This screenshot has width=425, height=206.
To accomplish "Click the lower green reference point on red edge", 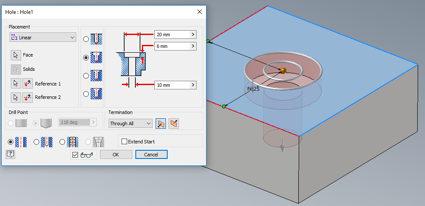I will coord(224,106).
